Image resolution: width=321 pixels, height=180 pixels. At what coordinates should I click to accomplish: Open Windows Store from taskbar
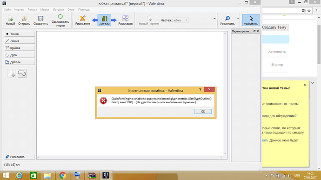tap(33, 175)
